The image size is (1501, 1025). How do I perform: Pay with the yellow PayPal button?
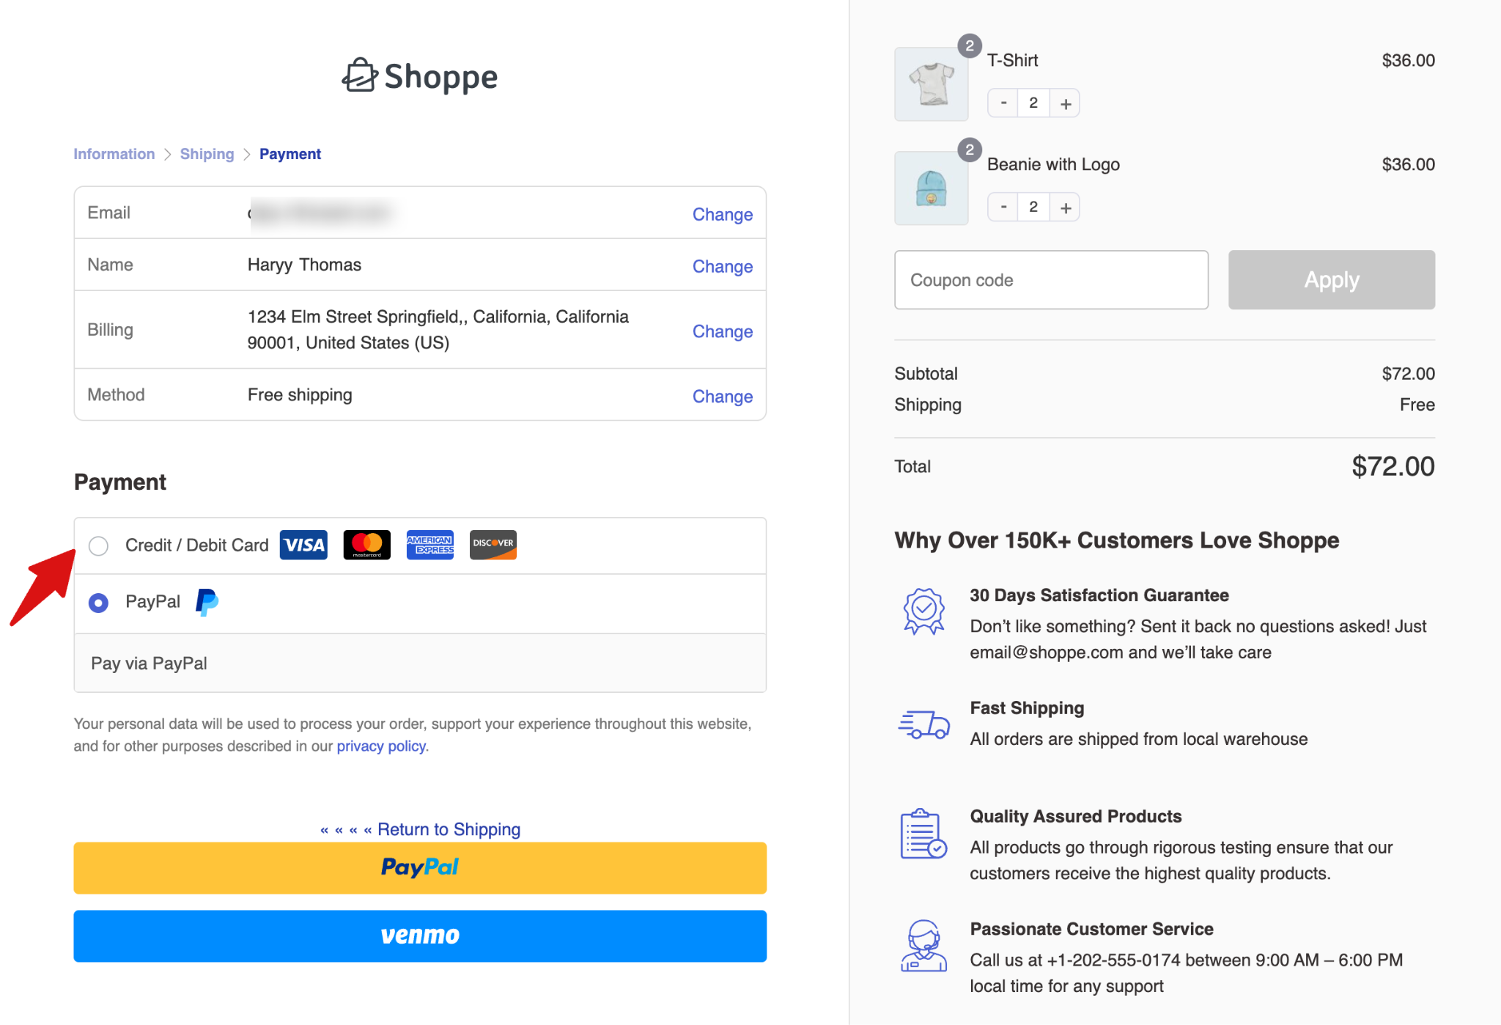tap(420, 868)
